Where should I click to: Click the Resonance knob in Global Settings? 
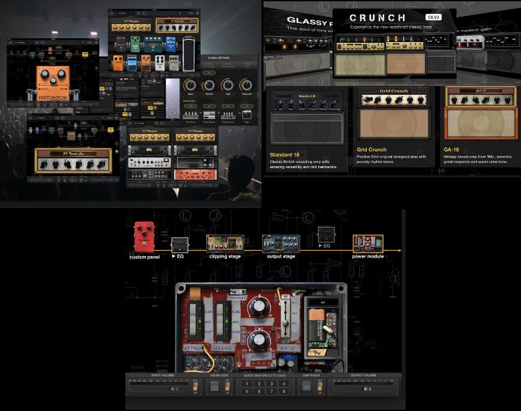coord(247,85)
